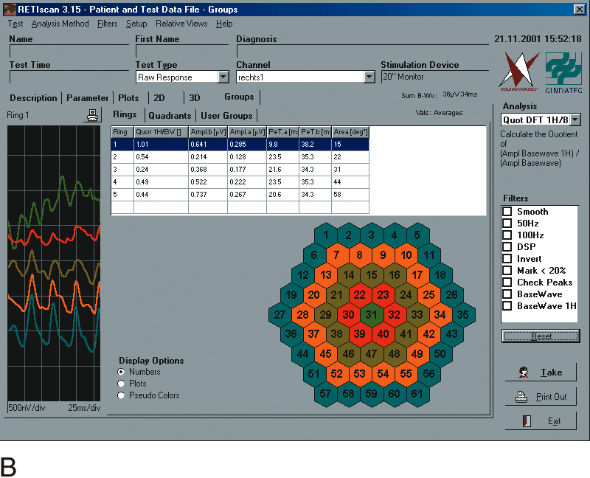Select orange hexagon number 7

[336, 255]
